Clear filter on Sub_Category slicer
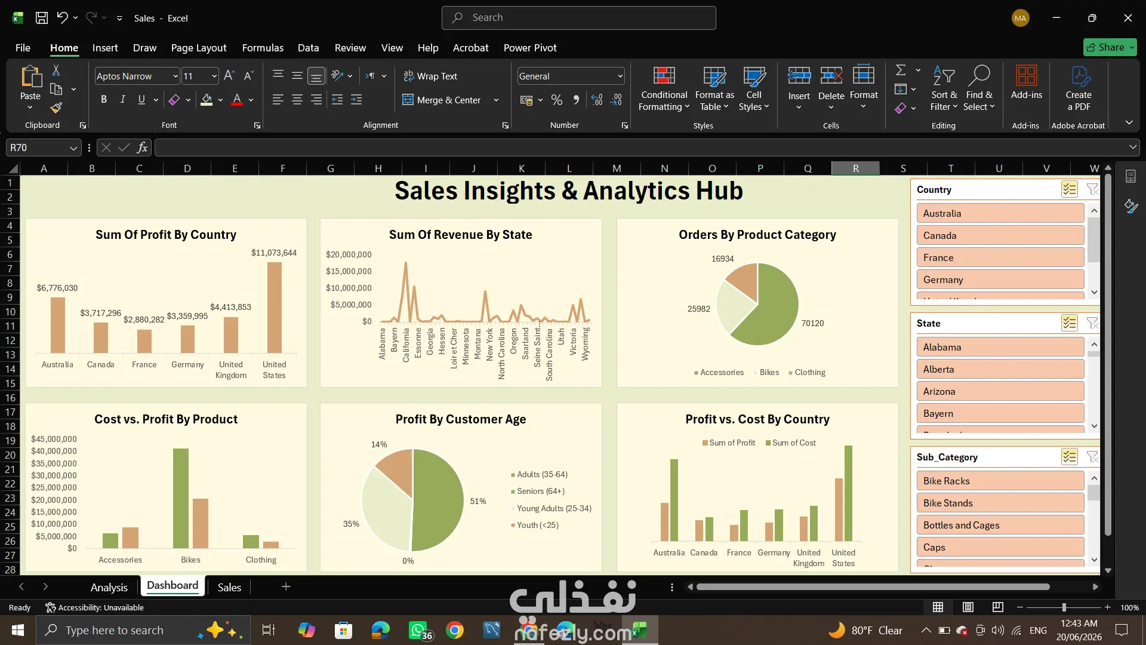 pyautogui.click(x=1092, y=457)
